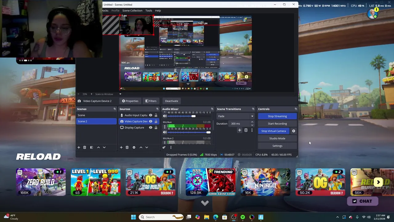
Task: Open the Profile menu
Action: [115, 10]
